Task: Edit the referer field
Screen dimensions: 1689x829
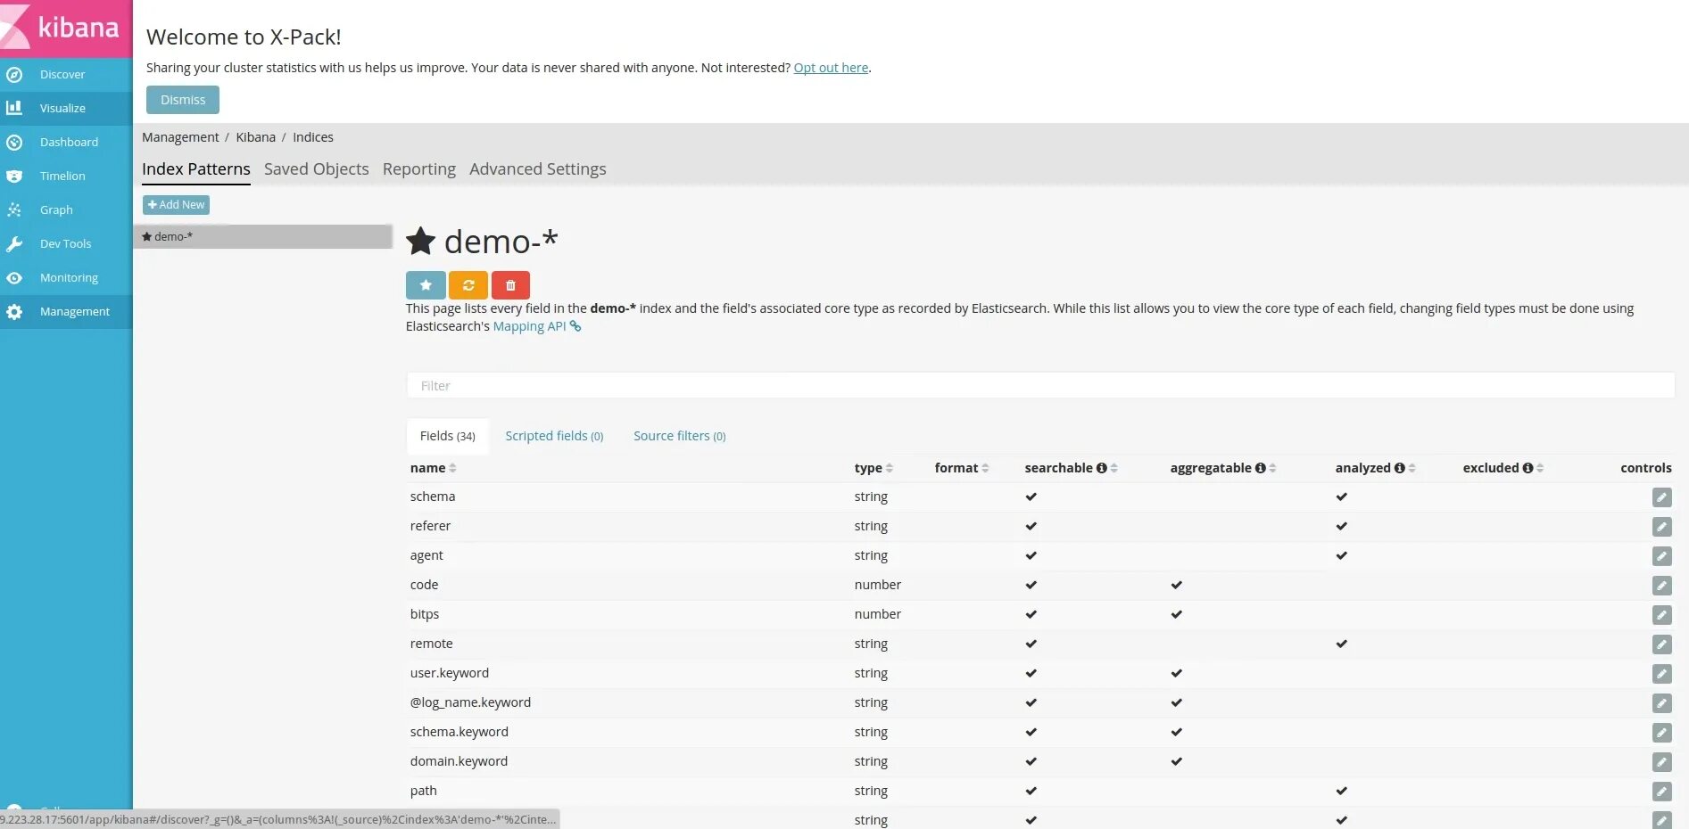Action: point(1661,527)
